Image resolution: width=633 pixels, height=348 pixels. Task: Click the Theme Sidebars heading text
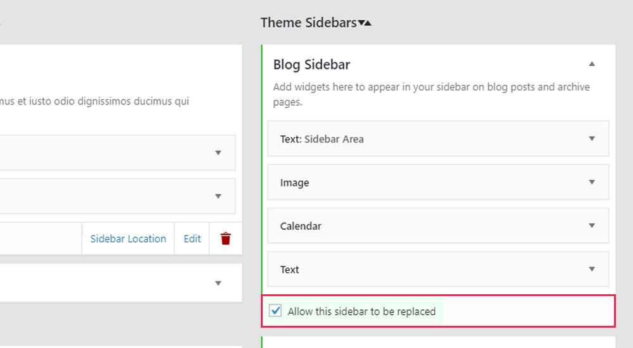coord(308,23)
